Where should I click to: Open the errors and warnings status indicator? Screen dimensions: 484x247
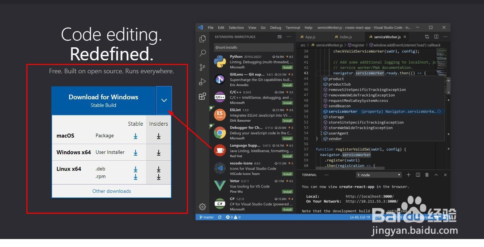pyautogui.click(x=233, y=217)
